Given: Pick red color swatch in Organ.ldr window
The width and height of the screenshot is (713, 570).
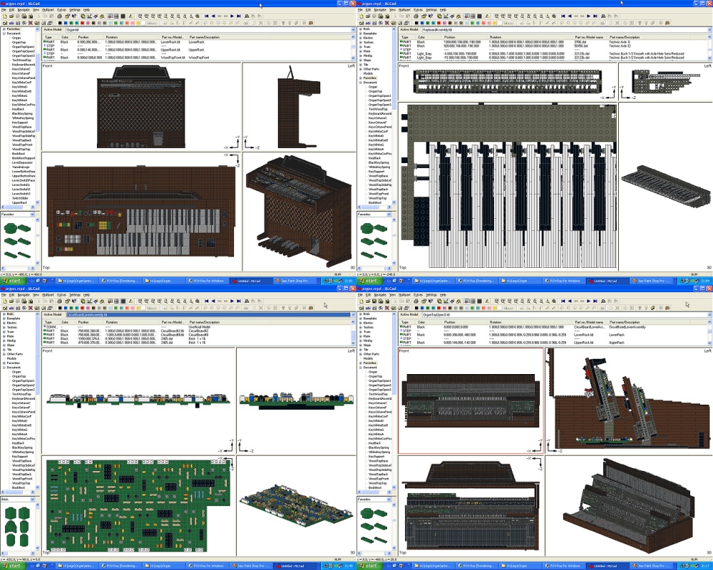Looking at the screenshot, I should point(82,23).
